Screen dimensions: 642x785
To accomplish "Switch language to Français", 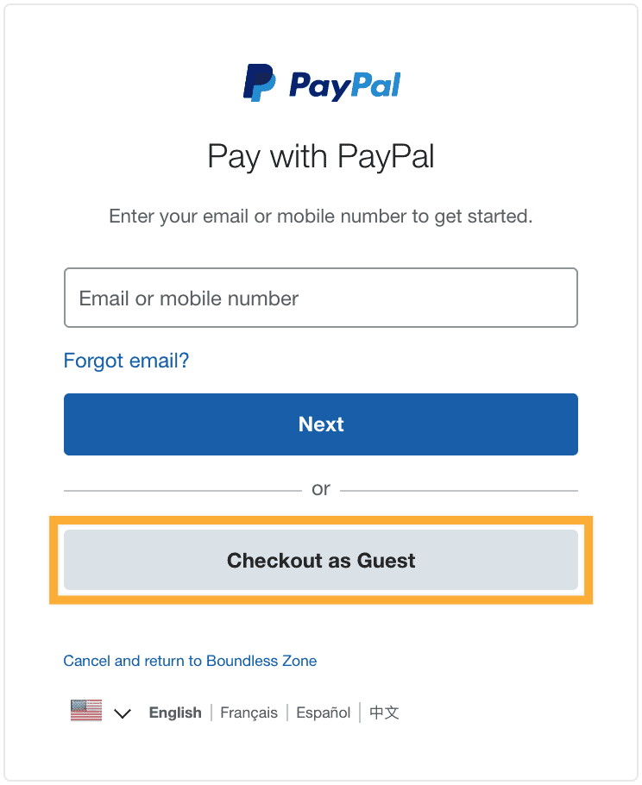I will [x=249, y=713].
